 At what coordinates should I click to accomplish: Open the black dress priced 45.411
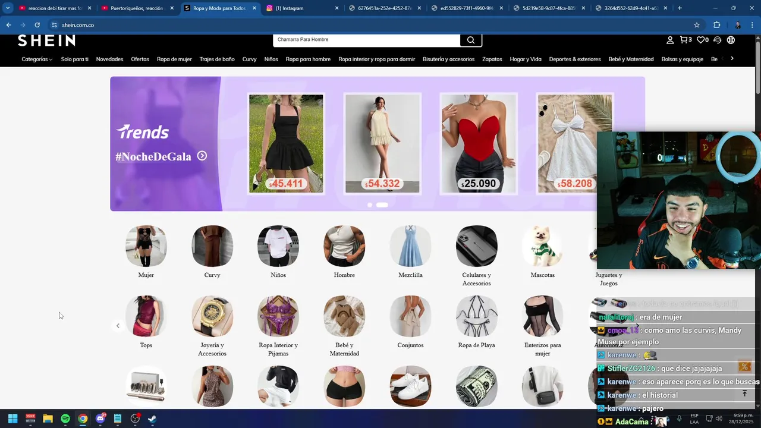pyautogui.click(x=286, y=143)
